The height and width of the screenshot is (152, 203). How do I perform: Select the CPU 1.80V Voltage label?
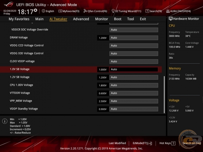tap(22, 85)
